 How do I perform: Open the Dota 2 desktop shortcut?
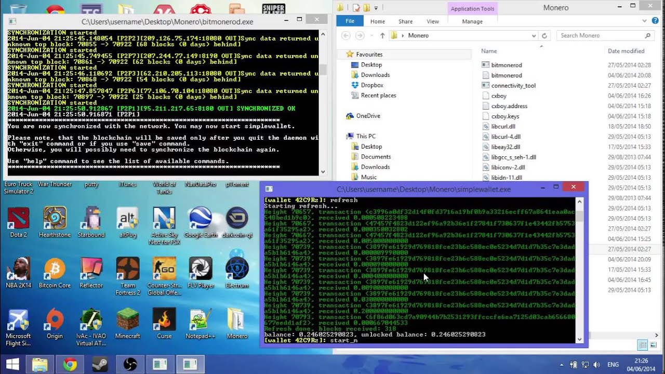[18, 222]
